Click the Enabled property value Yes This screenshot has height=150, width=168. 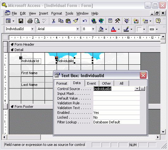coord(116,113)
